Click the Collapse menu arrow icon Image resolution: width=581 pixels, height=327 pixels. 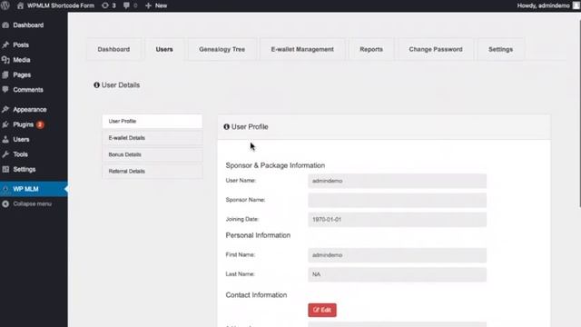click(x=5, y=203)
